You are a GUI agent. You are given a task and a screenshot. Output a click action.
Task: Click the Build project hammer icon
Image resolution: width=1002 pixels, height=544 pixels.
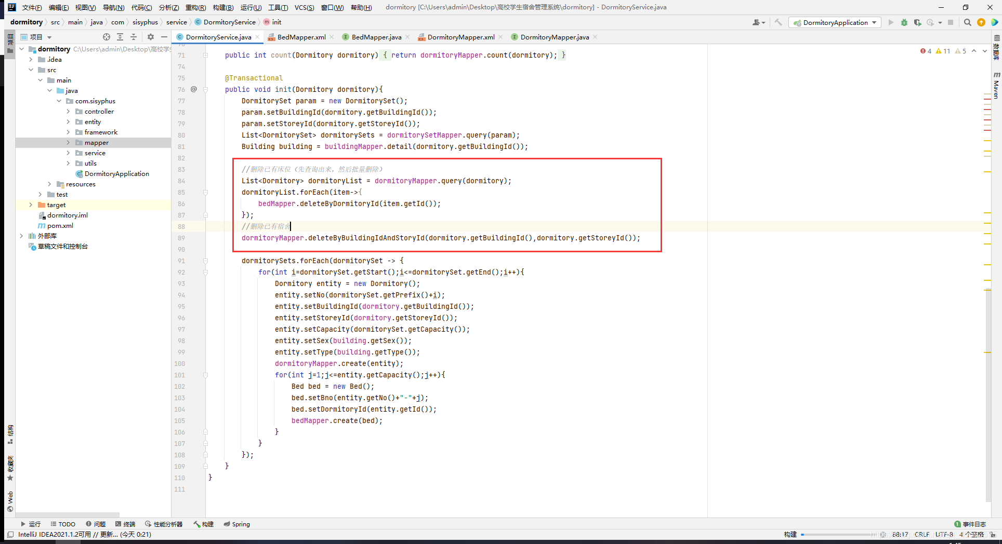[x=778, y=22]
